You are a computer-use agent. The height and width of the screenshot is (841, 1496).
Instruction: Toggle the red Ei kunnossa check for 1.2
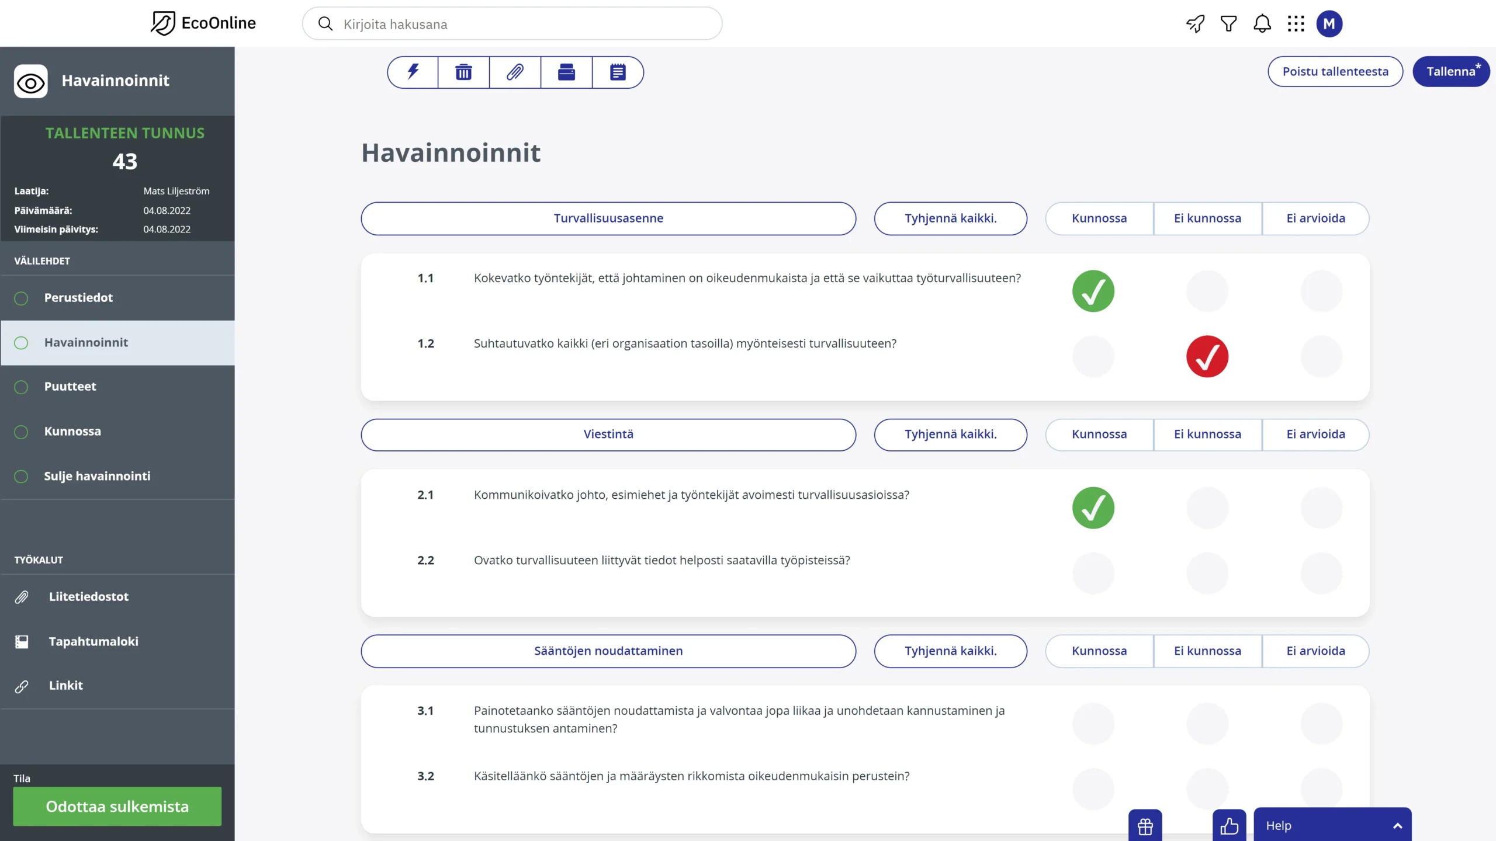click(x=1207, y=356)
